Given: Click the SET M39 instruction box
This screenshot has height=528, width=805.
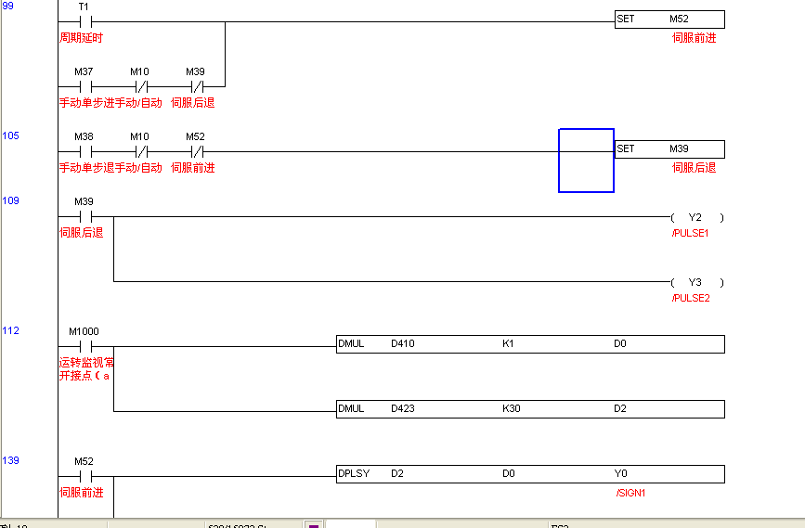Looking at the screenshot, I should 669,149.
